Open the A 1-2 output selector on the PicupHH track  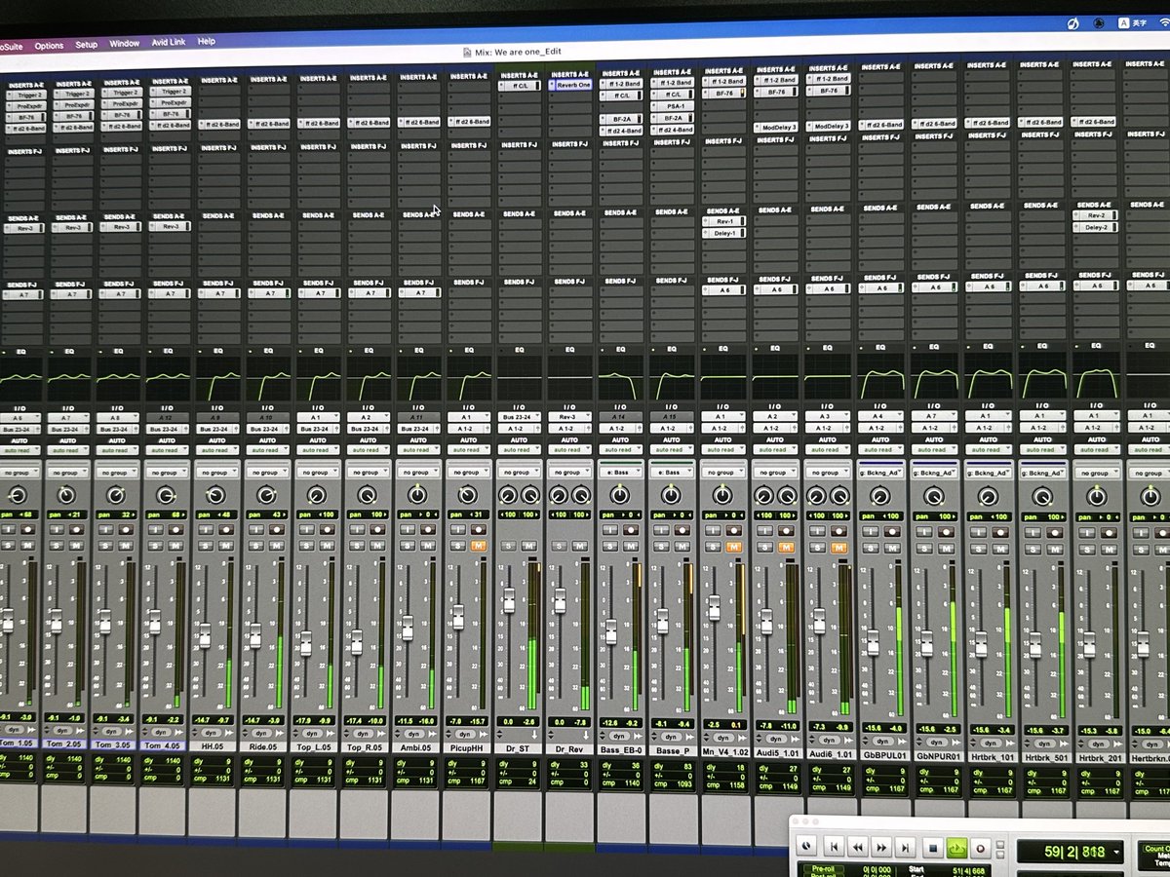[468, 428]
